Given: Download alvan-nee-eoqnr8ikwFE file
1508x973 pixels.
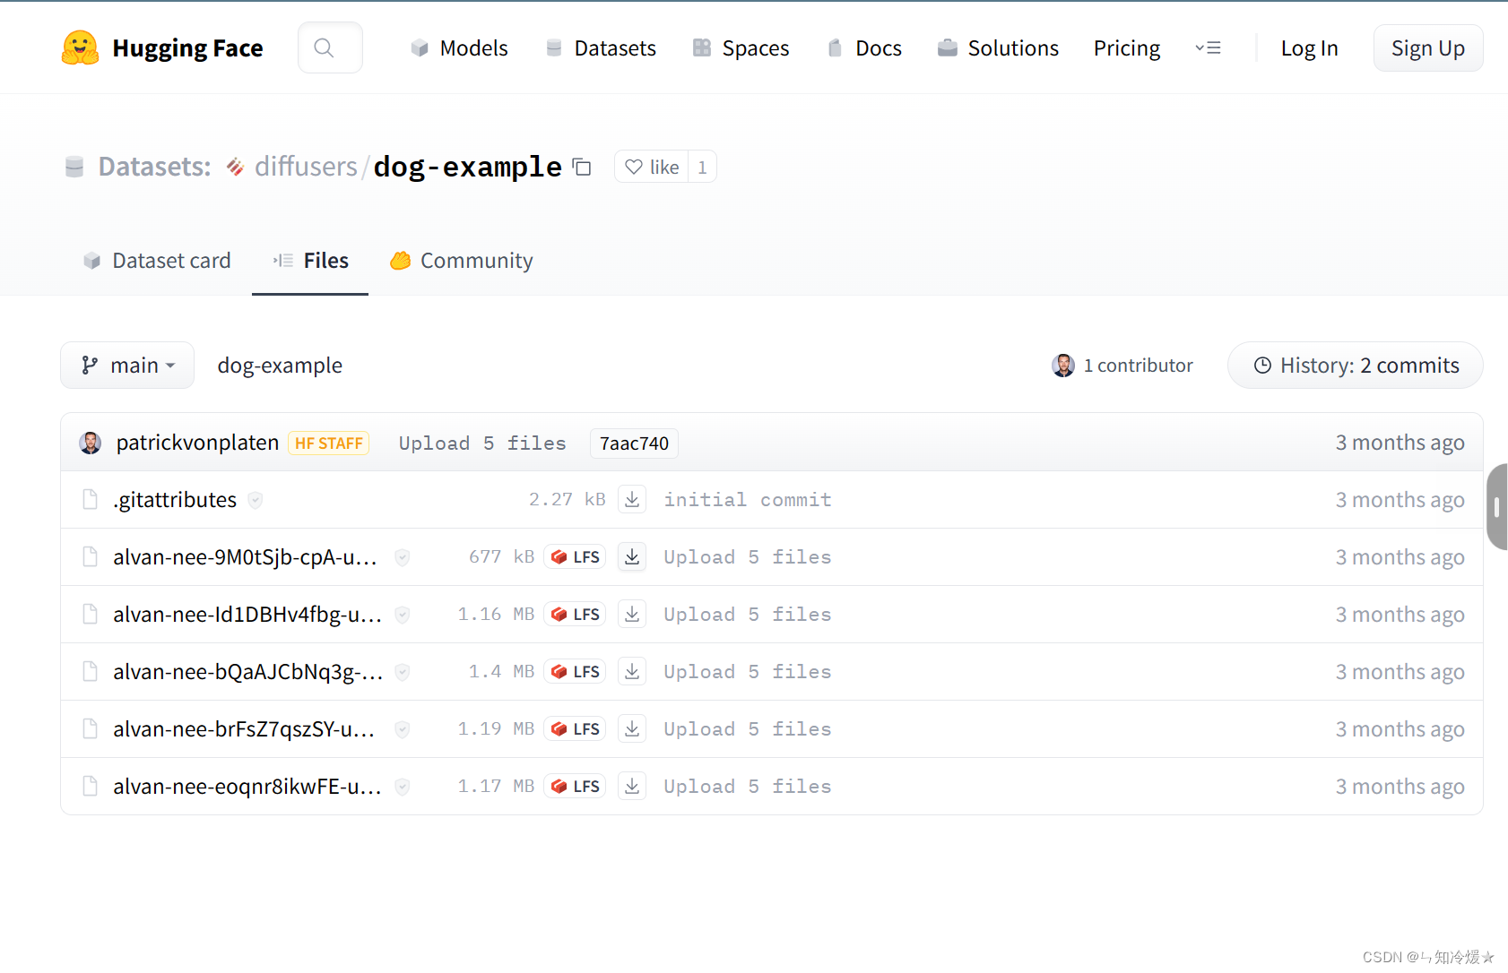Looking at the screenshot, I should pyautogui.click(x=632, y=786).
